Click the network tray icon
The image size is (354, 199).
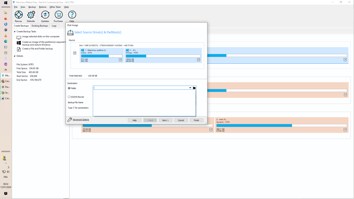coord(4,172)
